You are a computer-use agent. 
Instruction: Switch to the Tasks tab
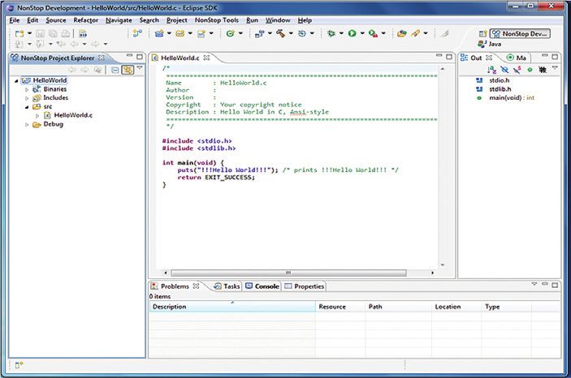(227, 286)
